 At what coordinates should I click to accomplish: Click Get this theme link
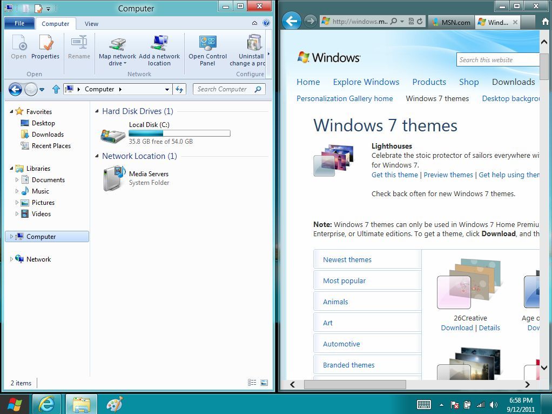395,175
